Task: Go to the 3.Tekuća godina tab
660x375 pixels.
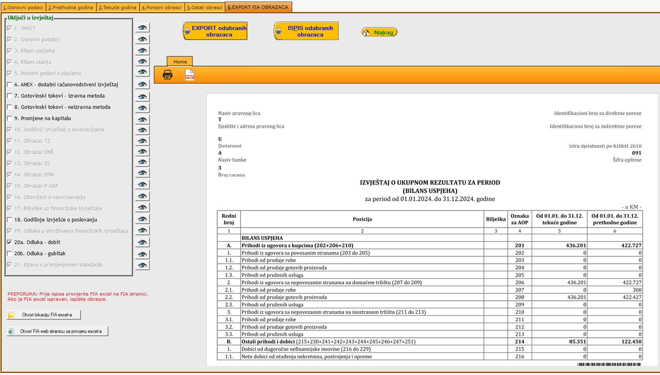Action: pyautogui.click(x=117, y=7)
